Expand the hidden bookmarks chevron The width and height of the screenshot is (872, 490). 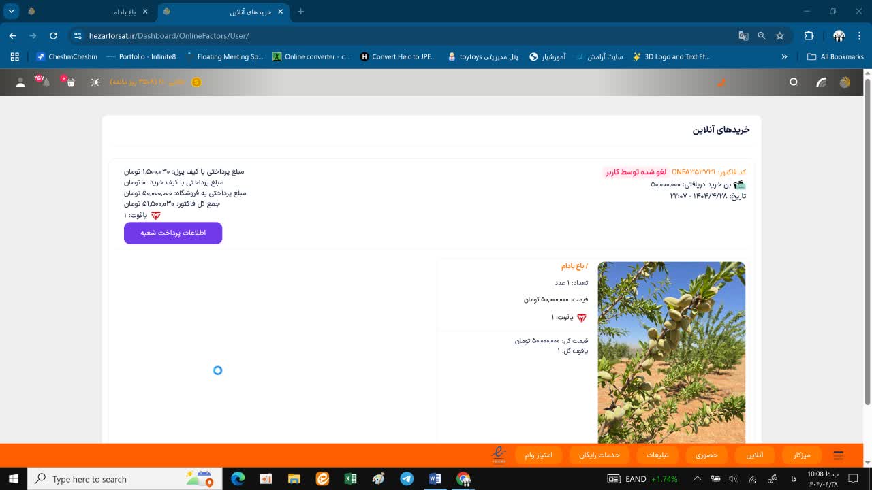click(785, 57)
